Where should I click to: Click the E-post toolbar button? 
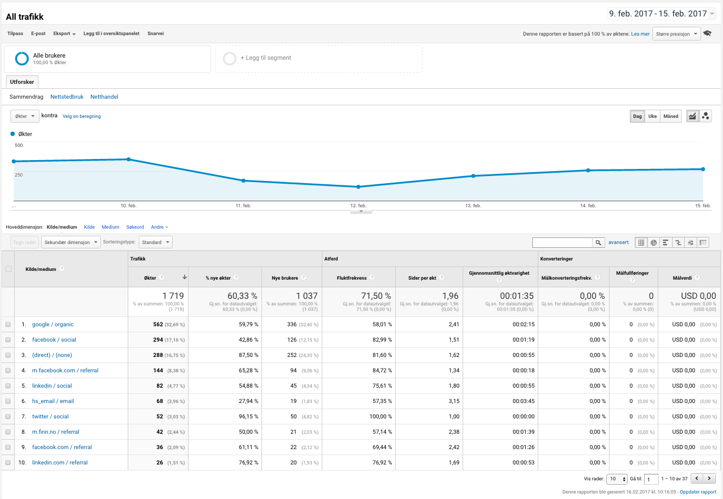coord(38,33)
